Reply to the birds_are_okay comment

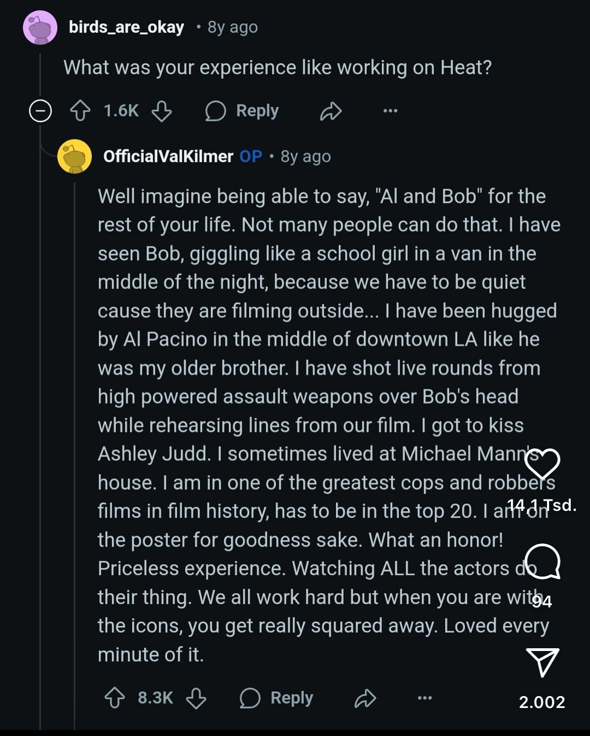coord(242,111)
